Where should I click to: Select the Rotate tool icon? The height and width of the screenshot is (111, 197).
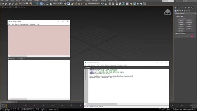pos(44,4)
